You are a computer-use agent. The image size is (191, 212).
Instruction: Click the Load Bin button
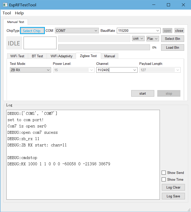(173, 47)
